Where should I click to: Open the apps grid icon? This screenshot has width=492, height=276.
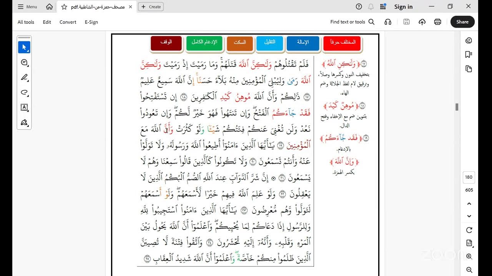tap(383, 7)
